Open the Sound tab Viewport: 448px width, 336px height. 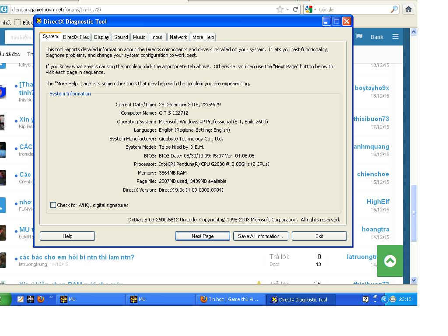(x=121, y=37)
